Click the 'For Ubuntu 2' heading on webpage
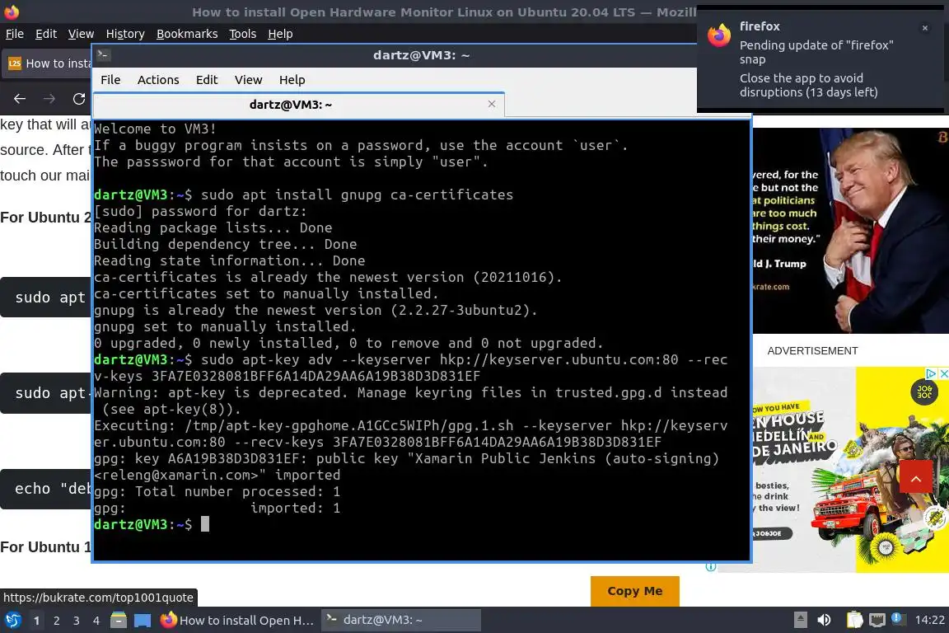 coord(45,218)
